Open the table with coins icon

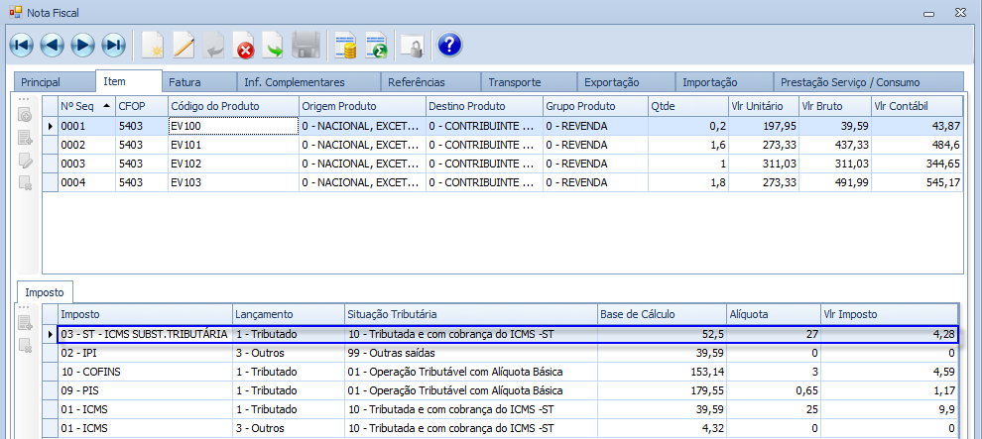(x=345, y=45)
